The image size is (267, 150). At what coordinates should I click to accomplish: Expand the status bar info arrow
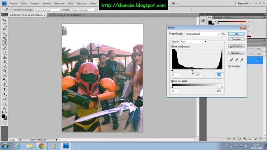56,140
